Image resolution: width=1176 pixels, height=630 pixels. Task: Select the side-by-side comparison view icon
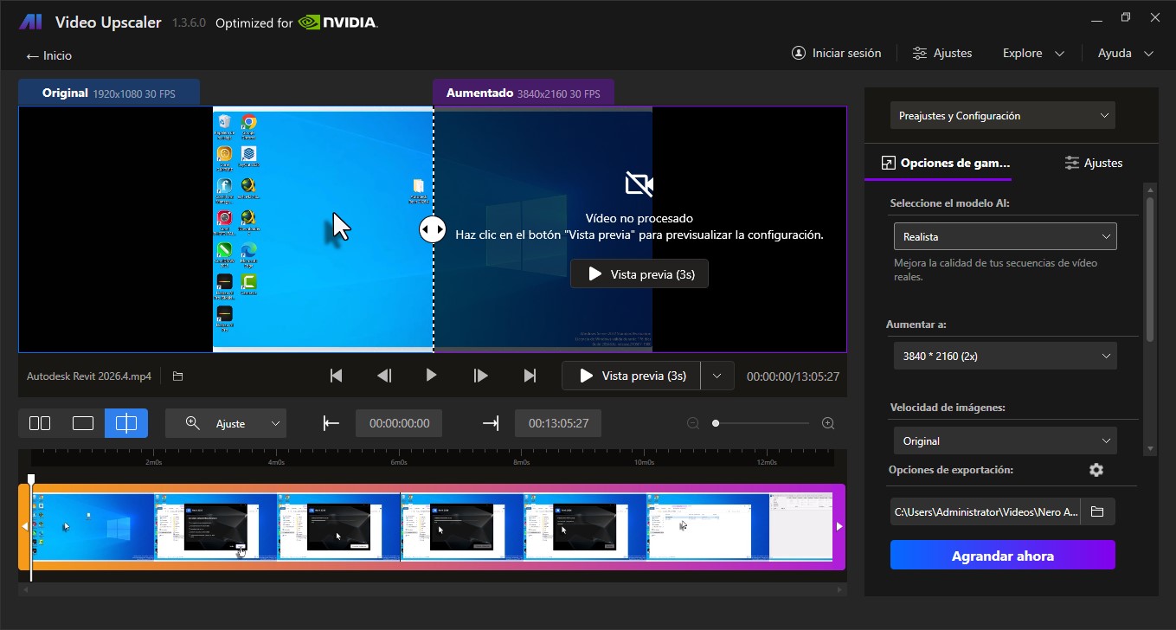[40, 423]
